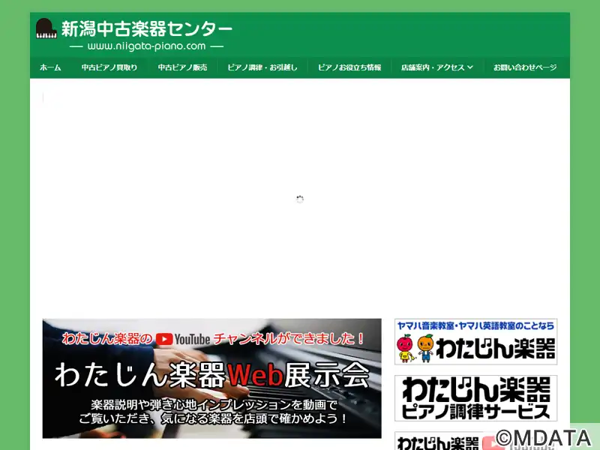The height and width of the screenshot is (450, 600).
Task: Open the 新潟中古楽器センター site title
Action: [x=146, y=29]
